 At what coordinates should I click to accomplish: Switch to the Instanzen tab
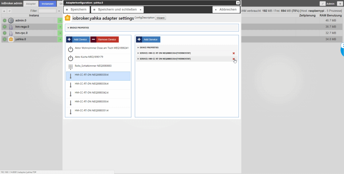pos(48,4)
